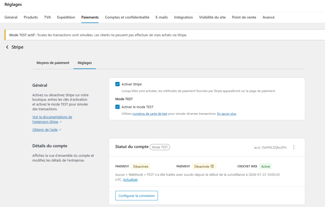This screenshot has width=325, height=207.
Task: Click the Obtenir de l'aide link
Action: (45, 130)
